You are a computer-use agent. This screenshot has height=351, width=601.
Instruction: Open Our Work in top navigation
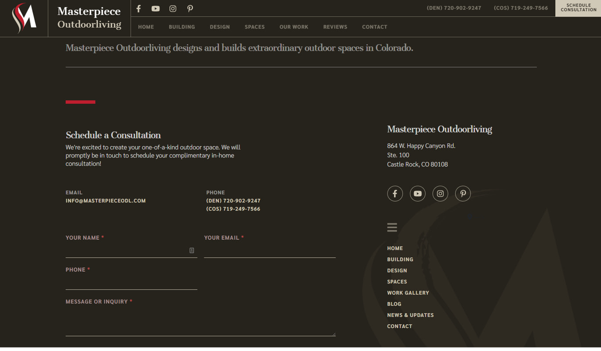[x=294, y=27]
